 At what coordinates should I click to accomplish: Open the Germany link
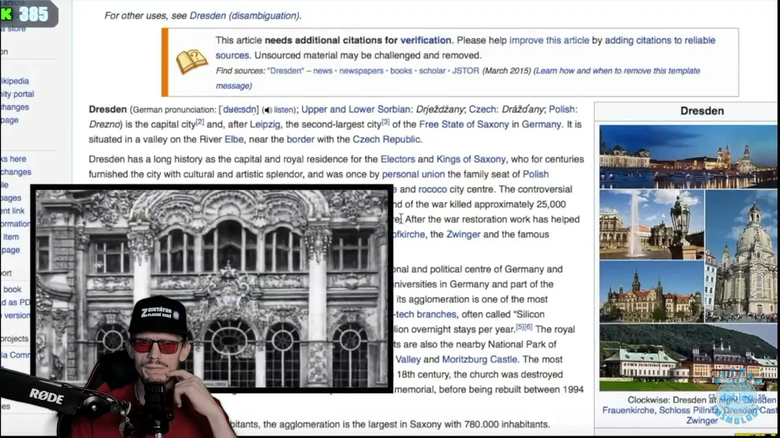(x=541, y=124)
